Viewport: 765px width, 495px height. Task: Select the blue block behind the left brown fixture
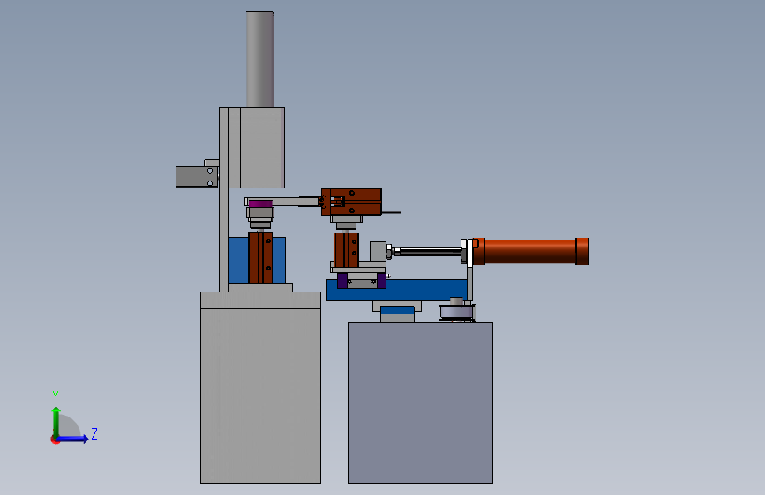click(x=257, y=260)
